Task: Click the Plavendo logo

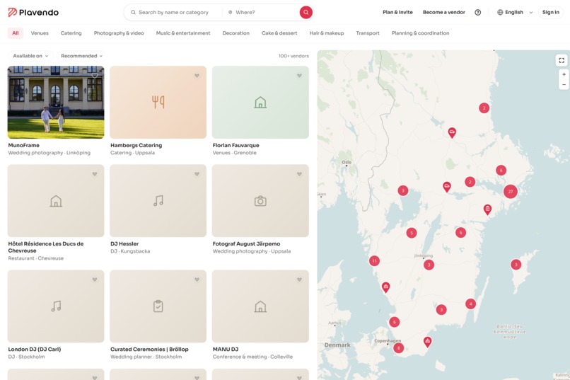Action: (33, 12)
